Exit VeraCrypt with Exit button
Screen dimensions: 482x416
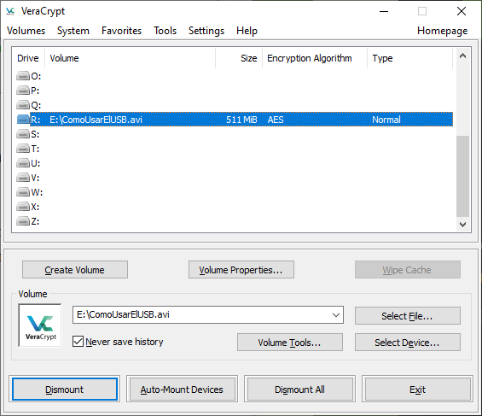[417, 390]
